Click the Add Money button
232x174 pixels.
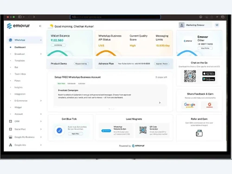pyautogui.click(x=58, y=45)
